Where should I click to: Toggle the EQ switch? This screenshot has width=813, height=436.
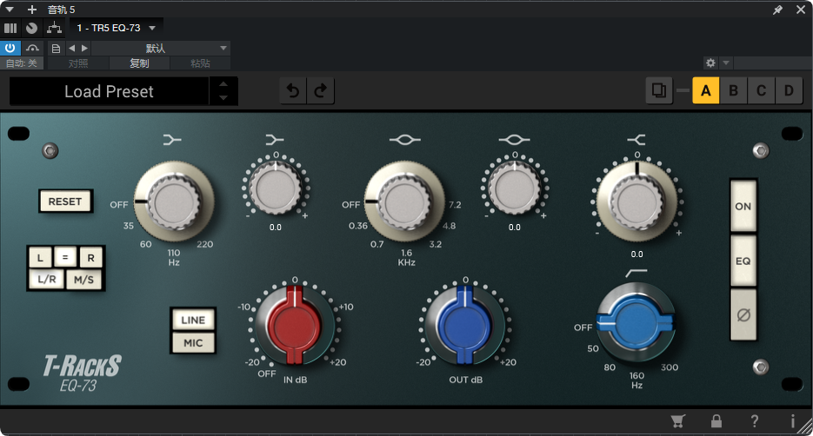[743, 261]
